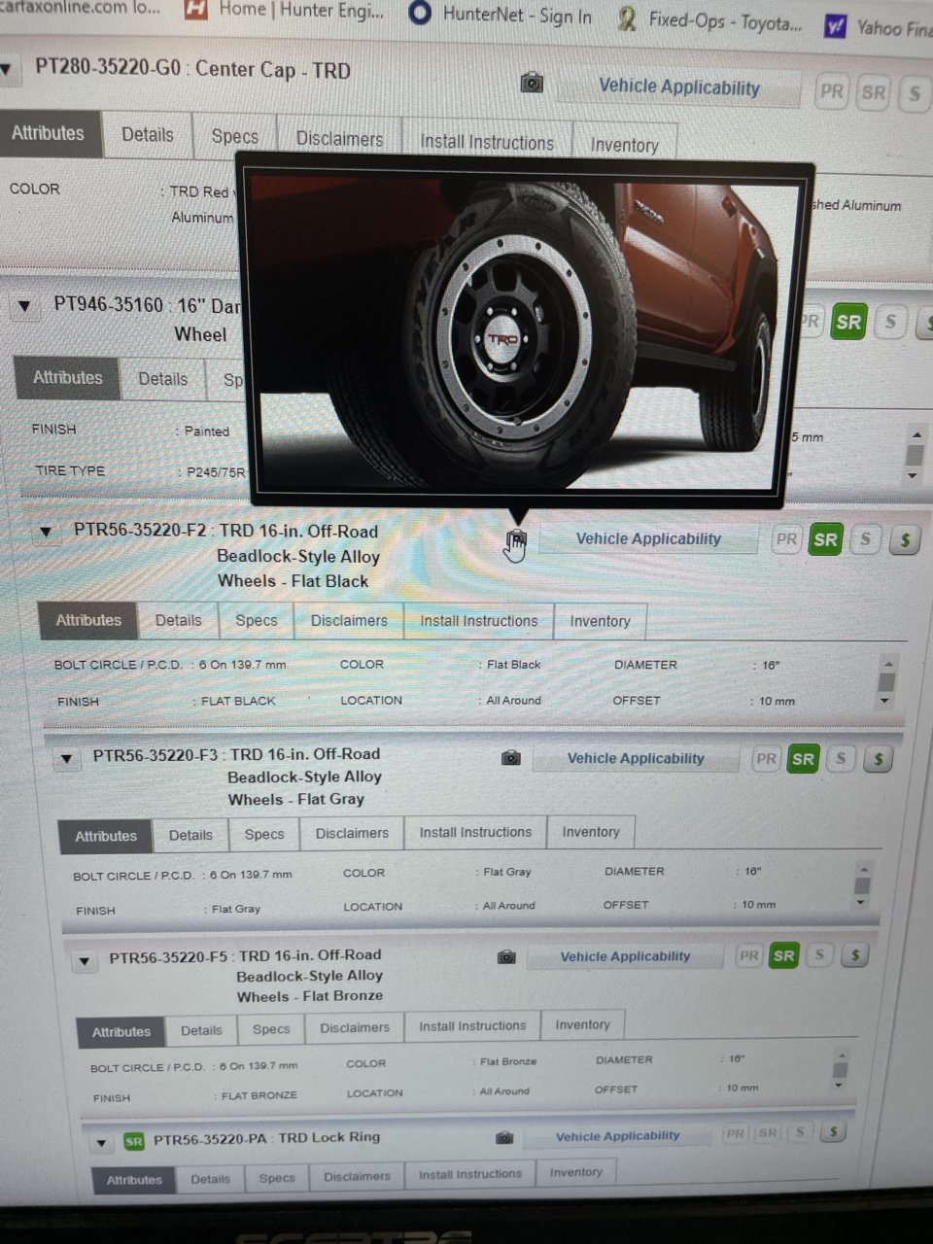The image size is (933, 1244).
Task: Toggle the green SR badge for PTR56-35220-F5
Action: 783,956
